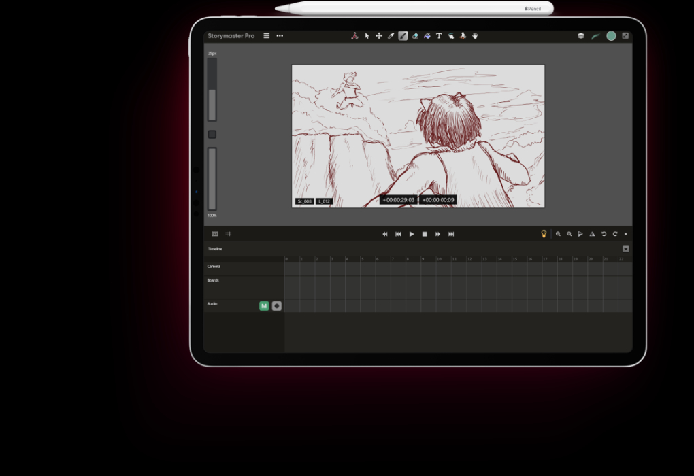This screenshot has height=476, width=694.
Task: Activate the Move tool
Action: click(x=379, y=36)
